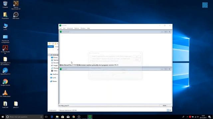Screen dimensions: 213x119
Task: Switch to OBS Studio taskbar button
Action: pos(79,117)
